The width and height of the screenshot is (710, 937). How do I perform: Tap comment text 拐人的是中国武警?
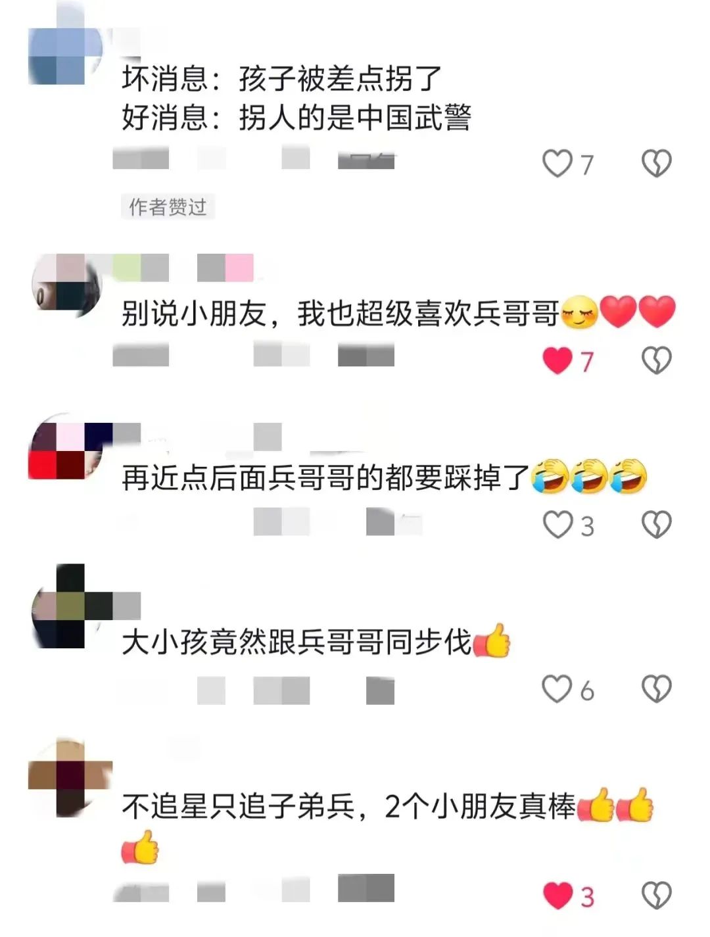[355, 118]
